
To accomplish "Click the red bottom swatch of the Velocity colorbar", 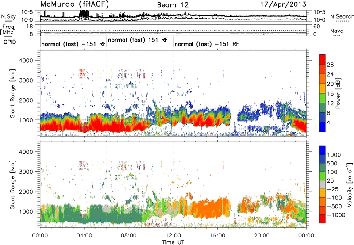I will point(323,219).
